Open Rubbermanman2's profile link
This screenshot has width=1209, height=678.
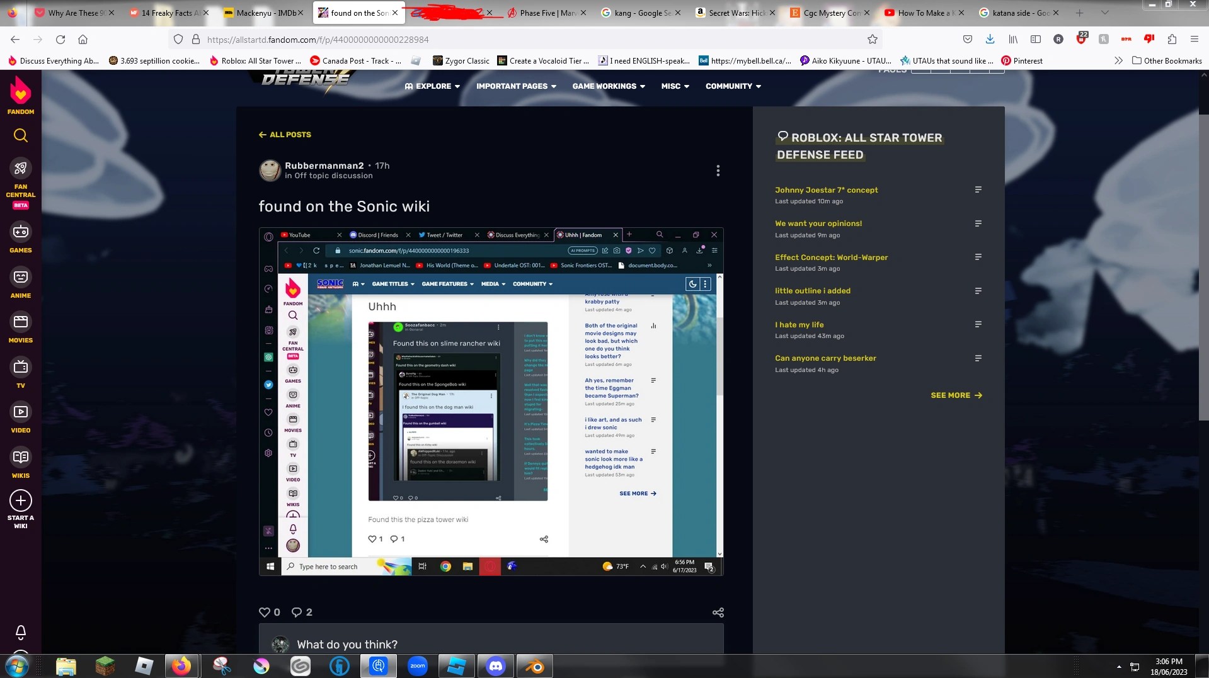(x=324, y=166)
